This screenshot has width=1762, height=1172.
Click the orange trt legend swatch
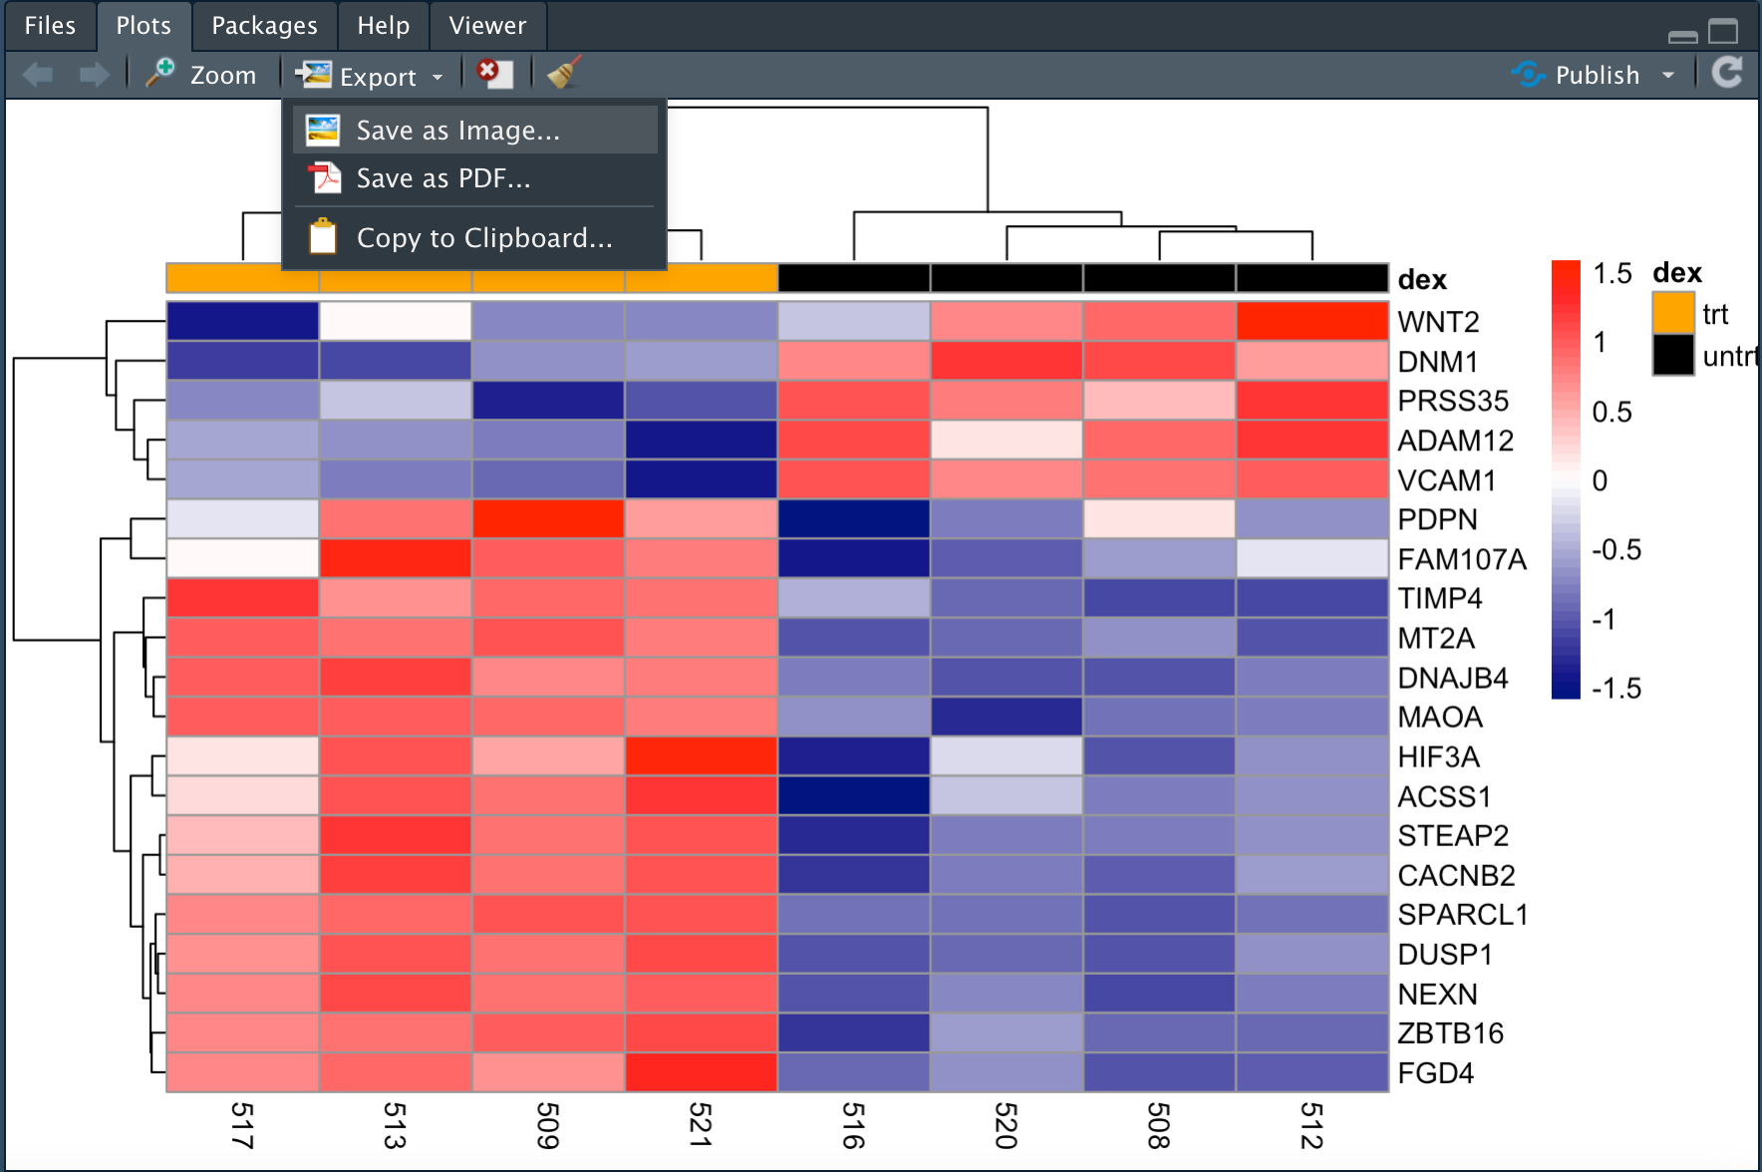tap(1673, 313)
